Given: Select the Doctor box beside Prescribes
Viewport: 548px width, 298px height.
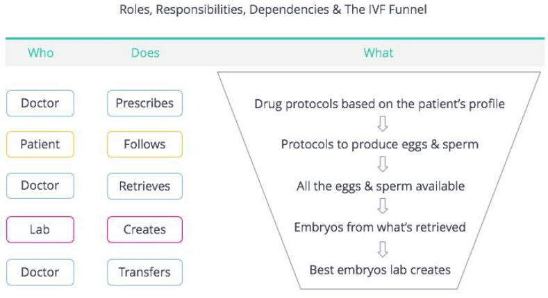Looking at the screenshot, I should pyautogui.click(x=40, y=103).
